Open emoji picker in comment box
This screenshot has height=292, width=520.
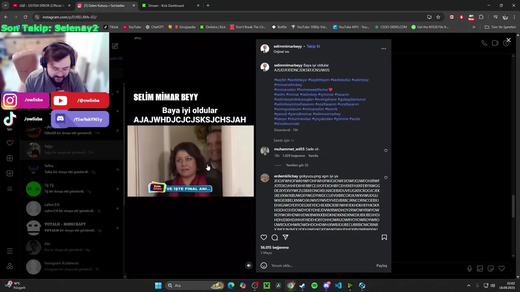click(264, 266)
